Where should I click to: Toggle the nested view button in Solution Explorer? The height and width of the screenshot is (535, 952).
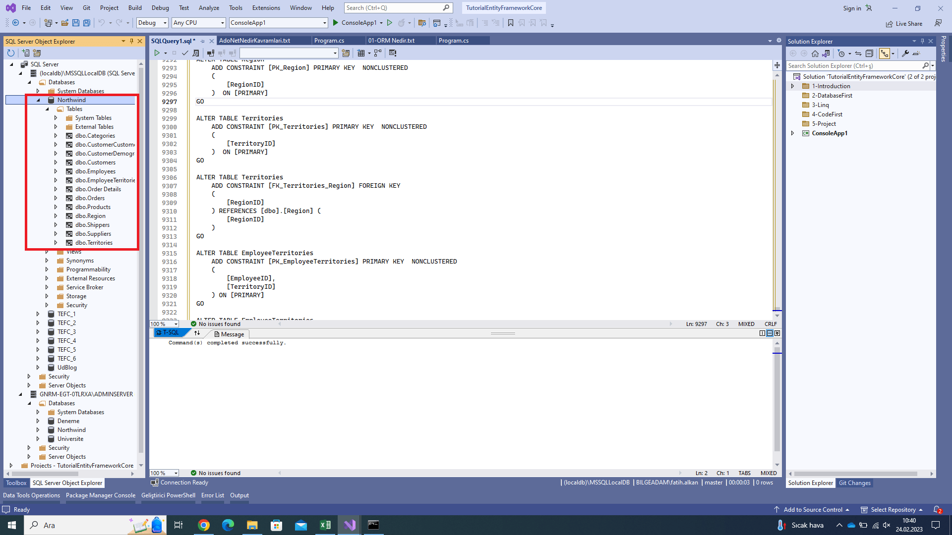coord(885,53)
